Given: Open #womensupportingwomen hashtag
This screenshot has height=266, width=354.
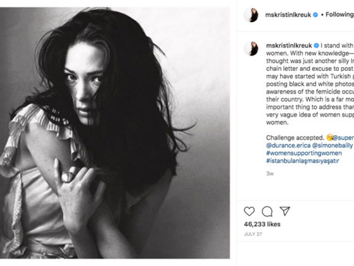Looking at the screenshot, I should pyautogui.click(x=304, y=154).
